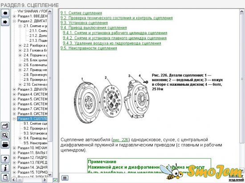Expand Раздел 10. МЕХАН tree node
The height and width of the screenshot is (183, 245).
tap(14, 148)
